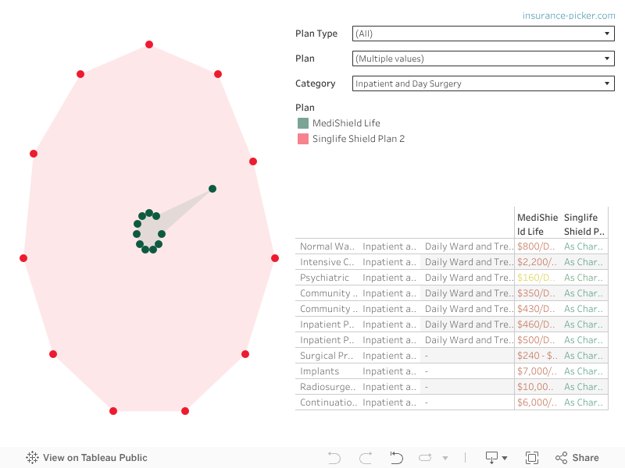Click the Share button
This screenshot has width=625, height=468.
577,458
